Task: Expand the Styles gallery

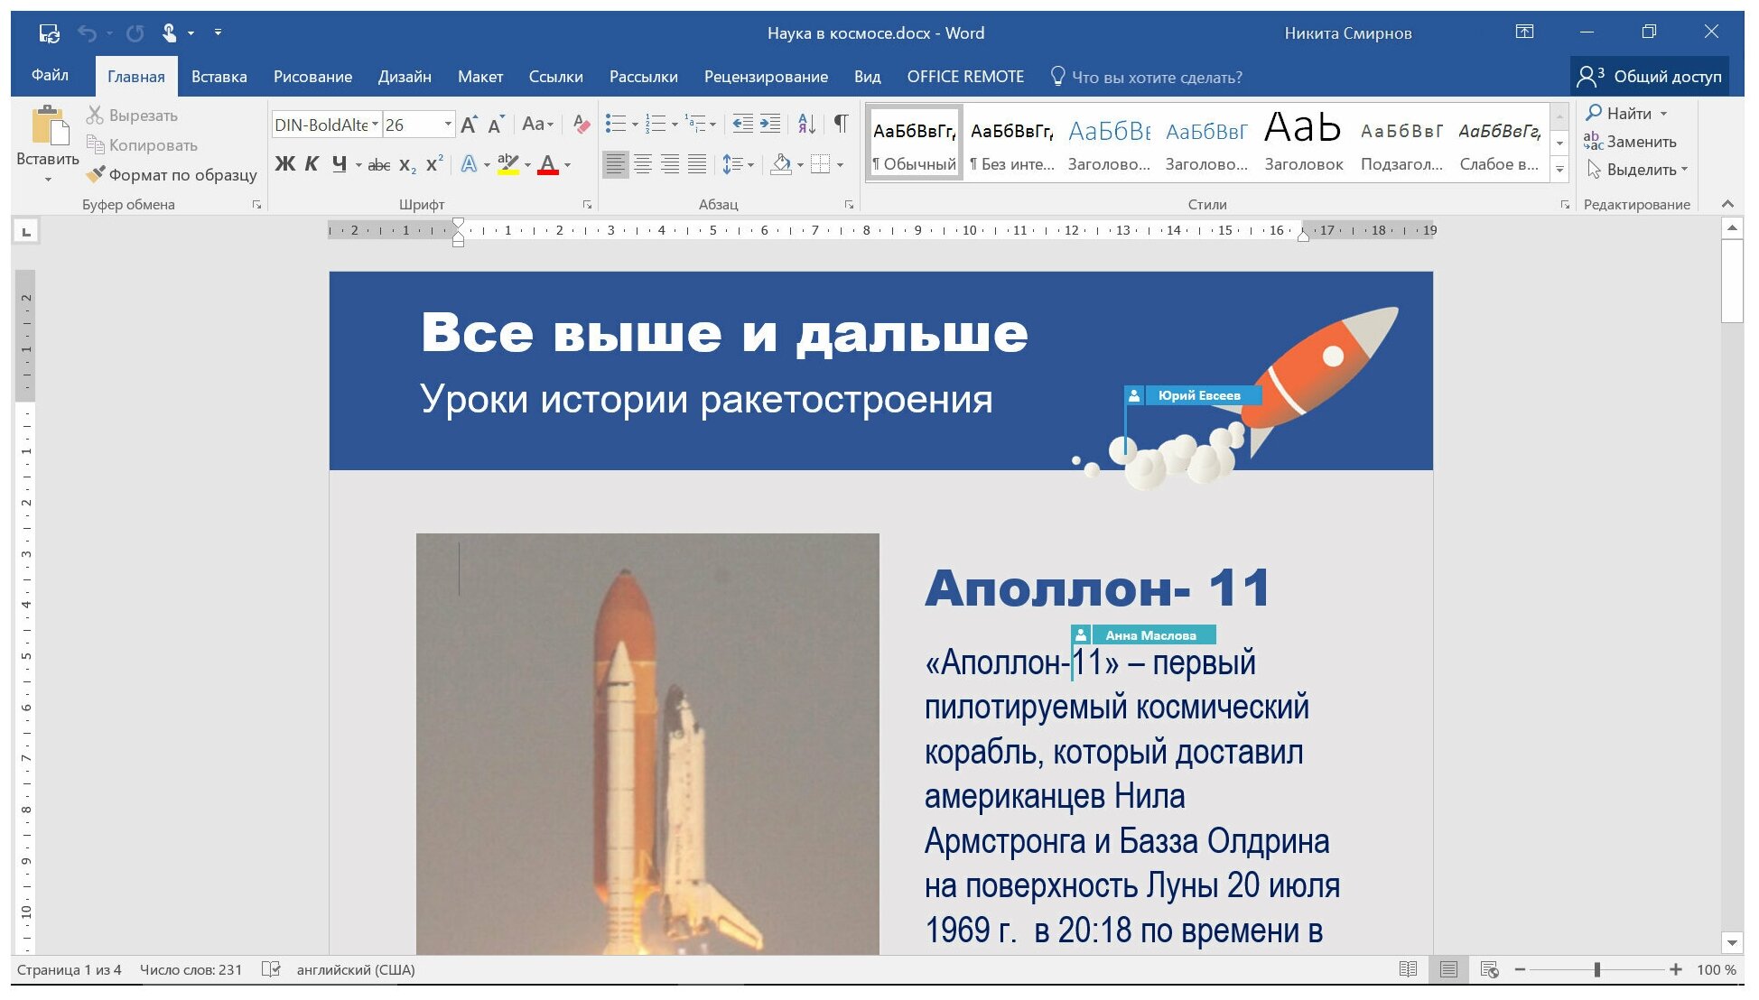Action: pos(1559,169)
